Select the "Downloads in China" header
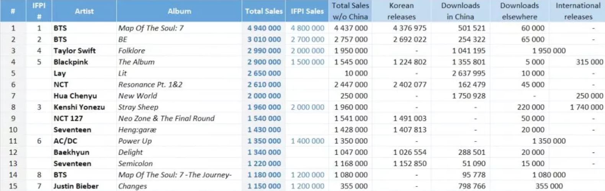This screenshot has height=191, width=605. coord(460,11)
